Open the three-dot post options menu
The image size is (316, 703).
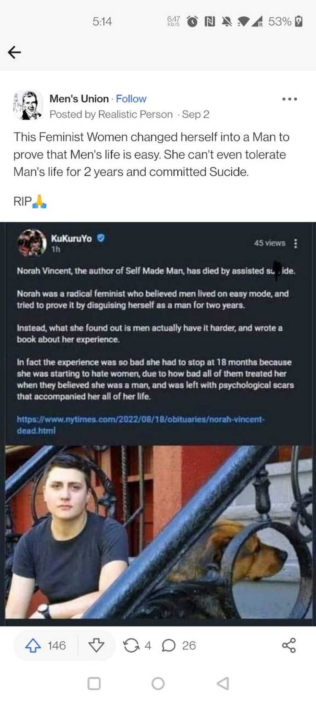[x=290, y=99]
